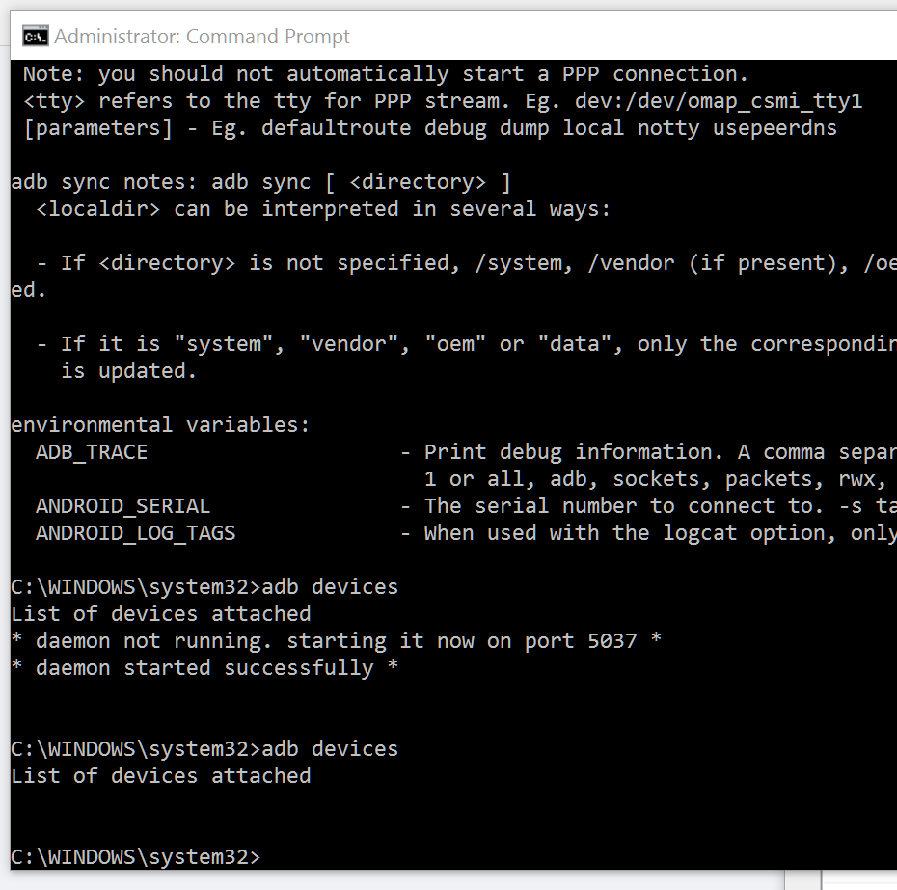The height and width of the screenshot is (890, 897).
Task: Click the 'daemon started successfully' message
Action: pyautogui.click(x=204, y=667)
